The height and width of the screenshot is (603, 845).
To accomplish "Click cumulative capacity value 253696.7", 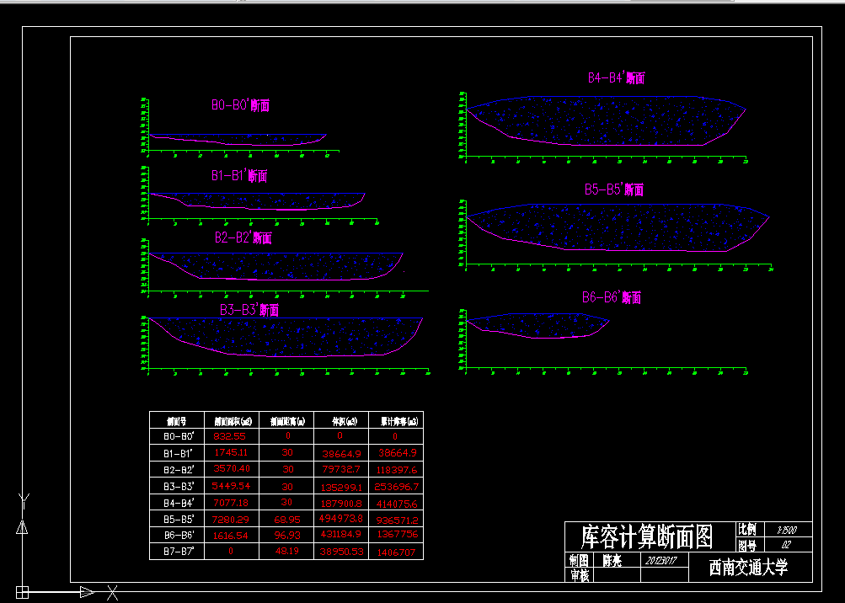I will pos(397,487).
